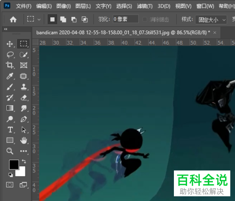This screenshot has width=235, height=201.
Task: Change the screen mode
Action: 23,185
